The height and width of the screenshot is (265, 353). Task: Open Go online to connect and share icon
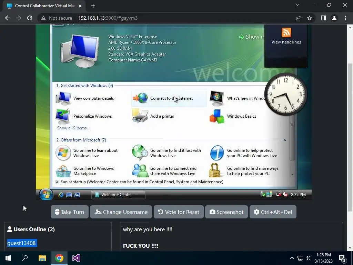(140, 170)
